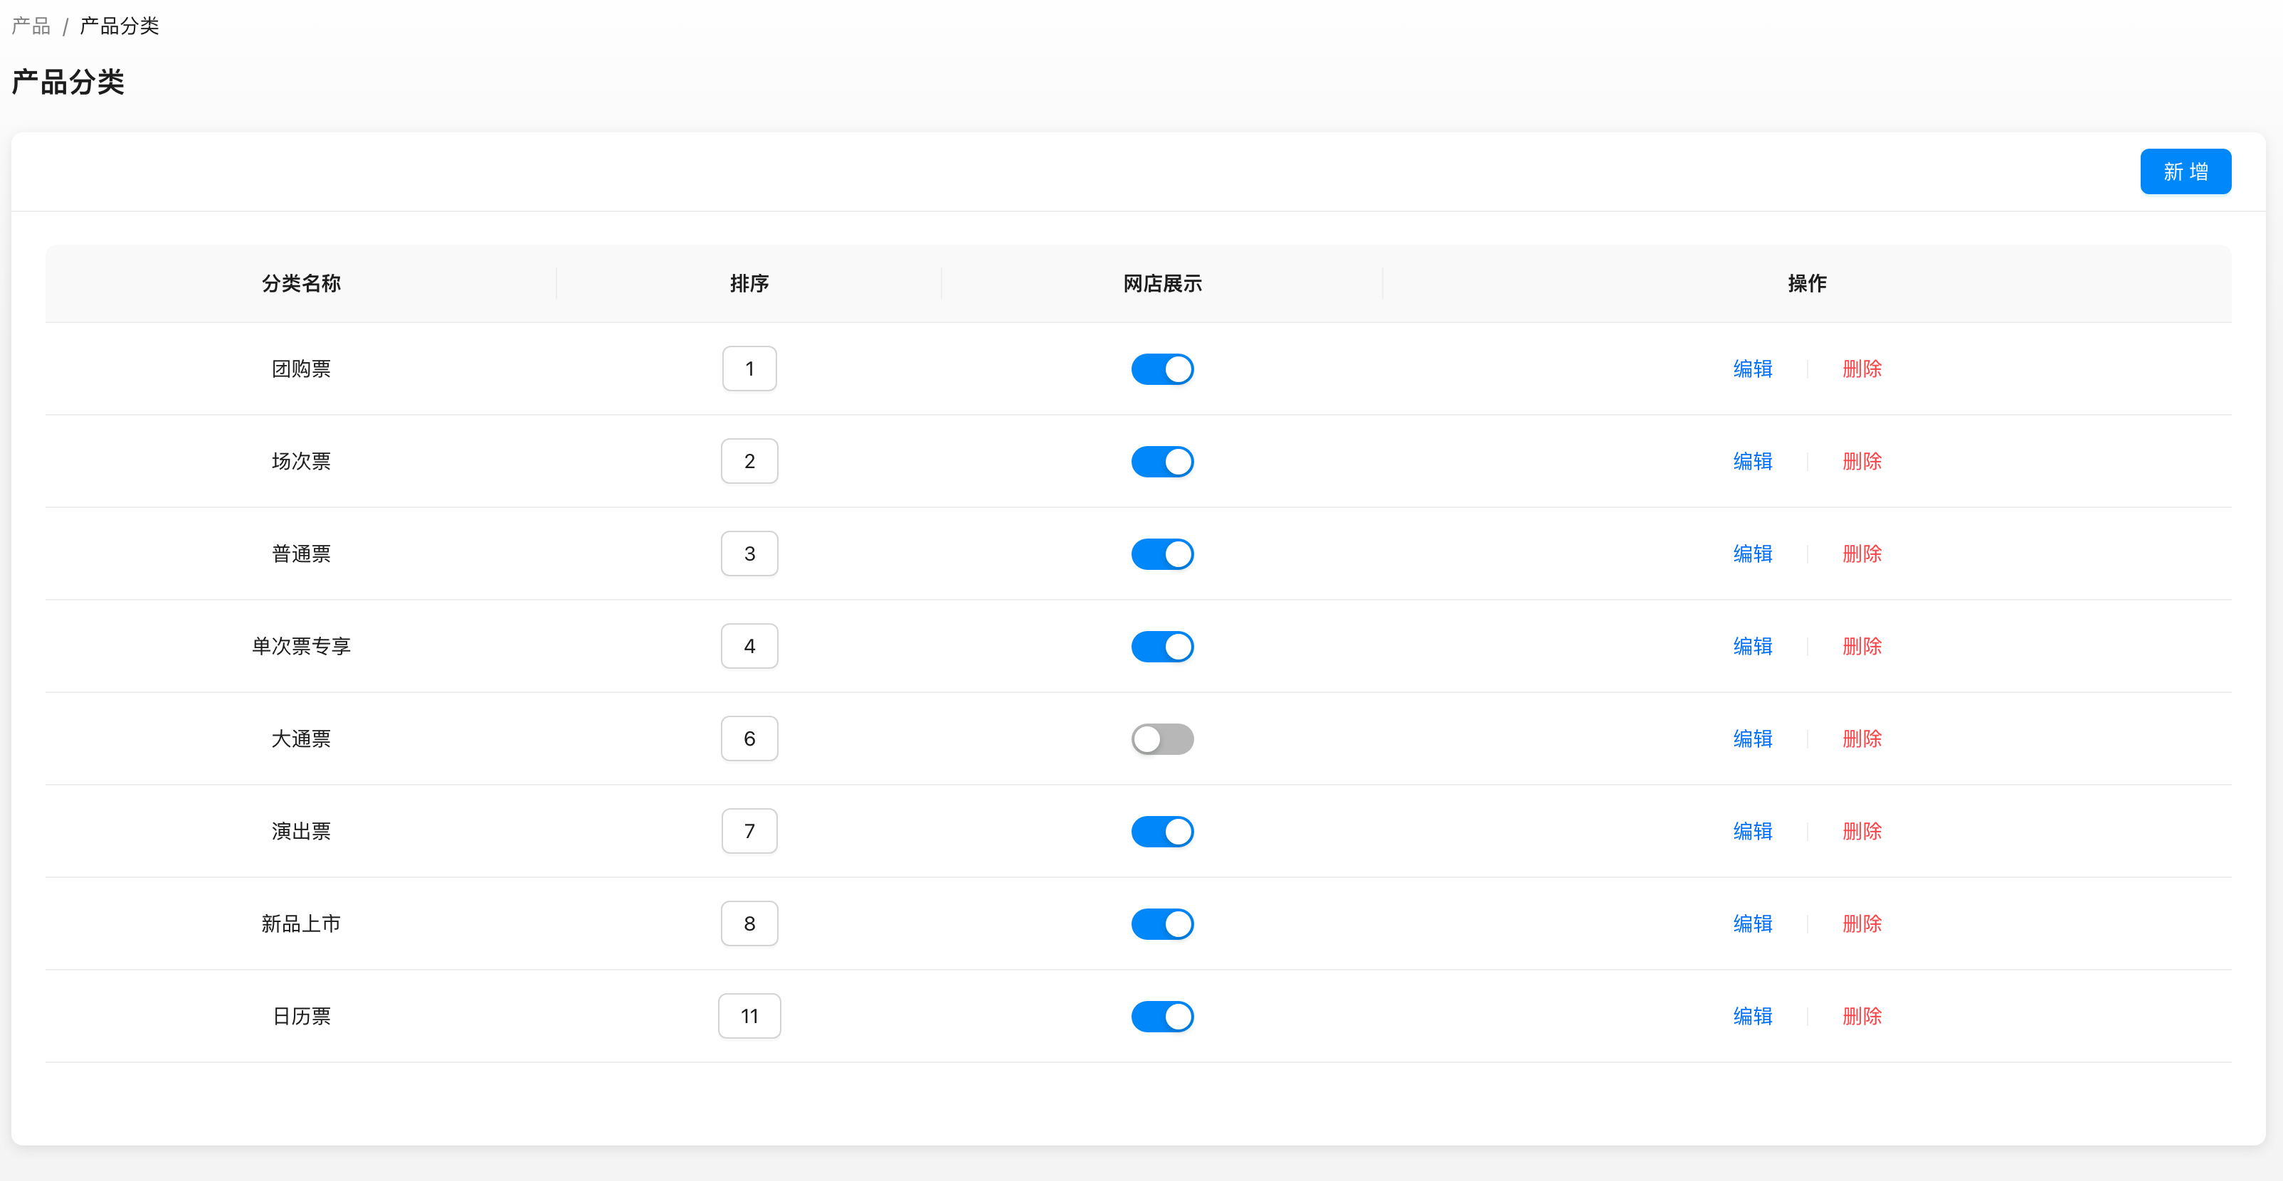Toggle 网店展示 switch for 场次票
Screen dimensions: 2283x1181
point(1162,461)
